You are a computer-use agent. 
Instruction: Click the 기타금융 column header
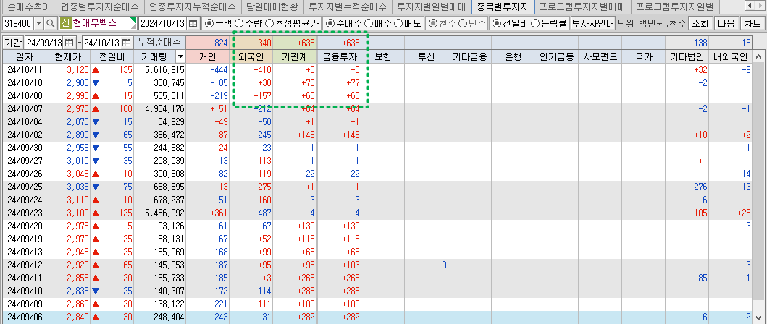click(469, 56)
